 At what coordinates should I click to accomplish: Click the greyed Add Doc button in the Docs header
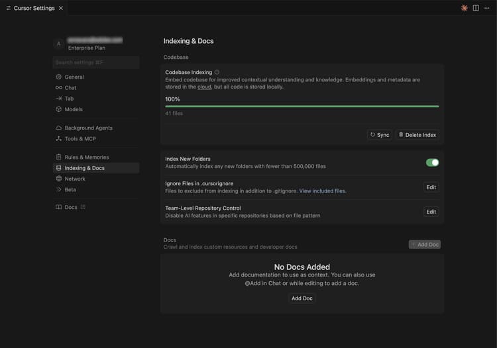tap(424, 244)
